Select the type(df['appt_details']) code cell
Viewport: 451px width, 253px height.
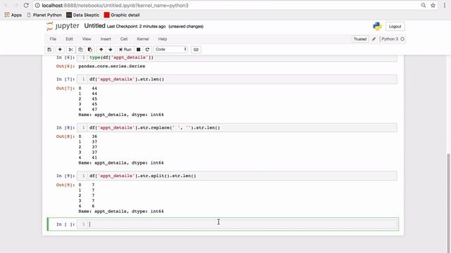(x=237, y=58)
